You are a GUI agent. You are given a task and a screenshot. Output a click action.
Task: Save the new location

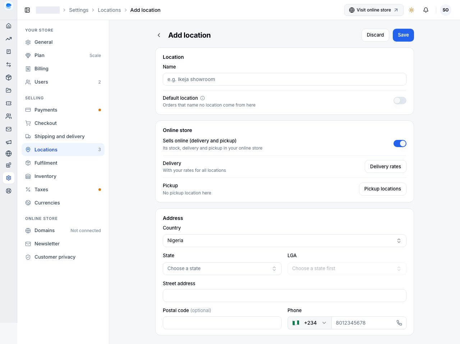(x=403, y=35)
